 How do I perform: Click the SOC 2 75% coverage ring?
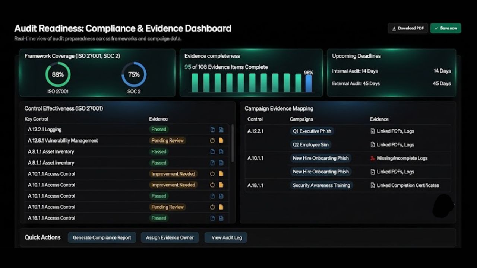click(x=134, y=74)
